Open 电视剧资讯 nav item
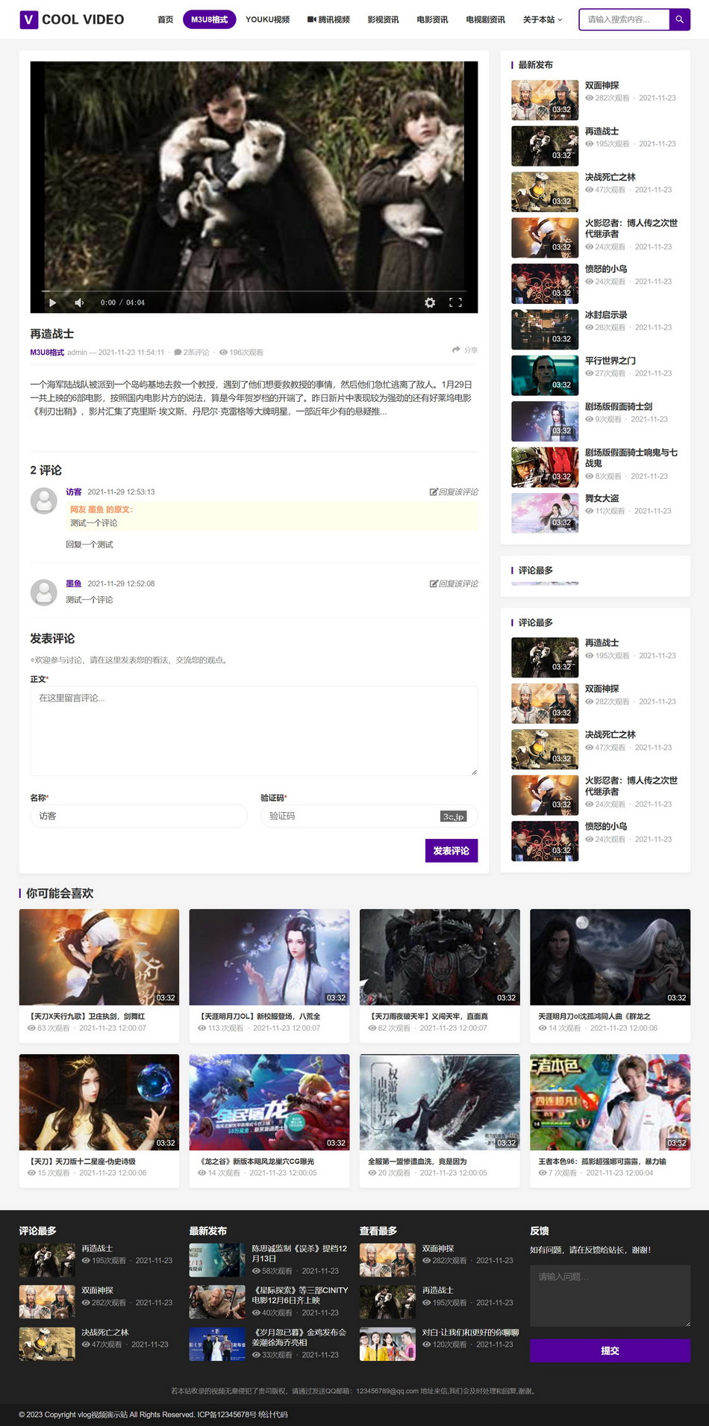 click(486, 19)
